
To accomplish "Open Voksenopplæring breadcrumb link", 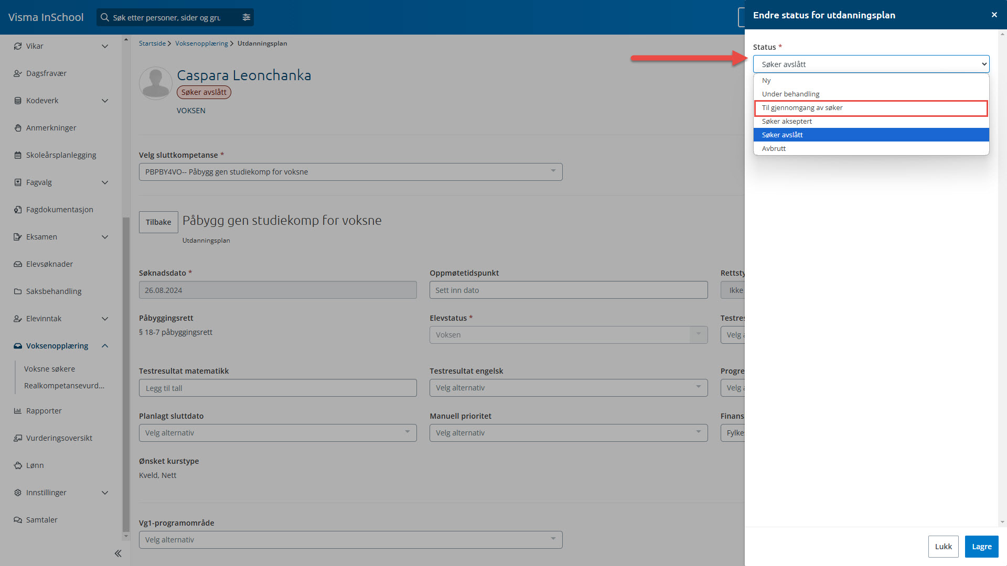I will click(201, 43).
